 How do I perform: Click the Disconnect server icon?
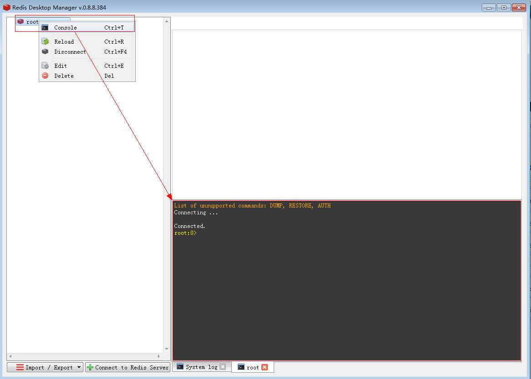[45, 51]
